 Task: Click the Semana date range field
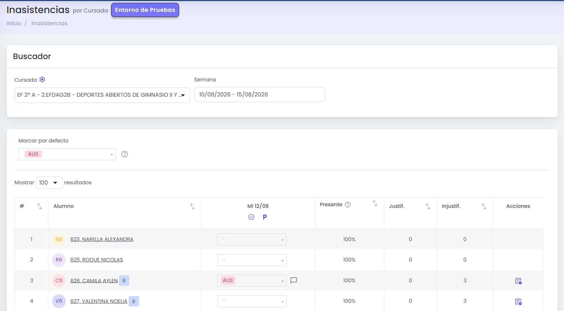pos(259,95)
